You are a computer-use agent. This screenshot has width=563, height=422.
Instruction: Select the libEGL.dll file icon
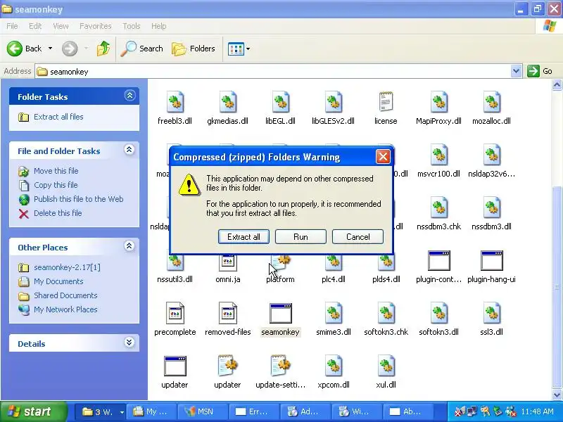point(280,102)
